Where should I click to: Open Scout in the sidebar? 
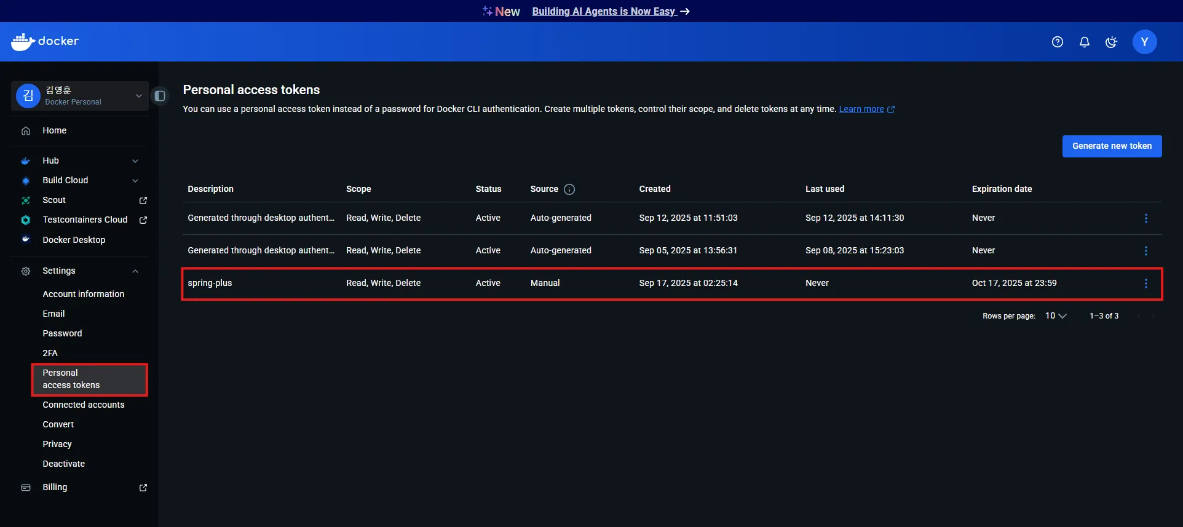[54, 200]
